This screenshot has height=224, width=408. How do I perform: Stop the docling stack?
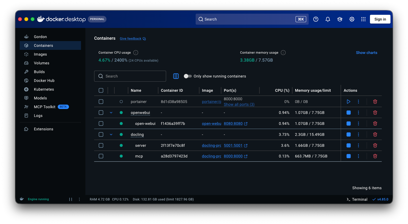[x=349, y=134]
